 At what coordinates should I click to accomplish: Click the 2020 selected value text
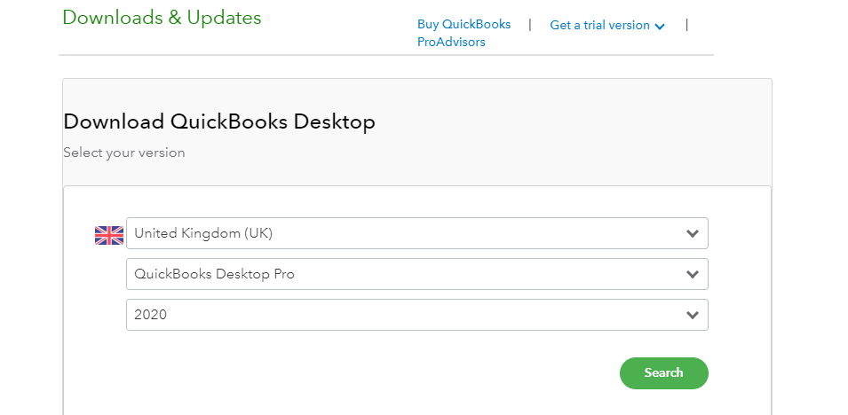(x=150, y=315)
